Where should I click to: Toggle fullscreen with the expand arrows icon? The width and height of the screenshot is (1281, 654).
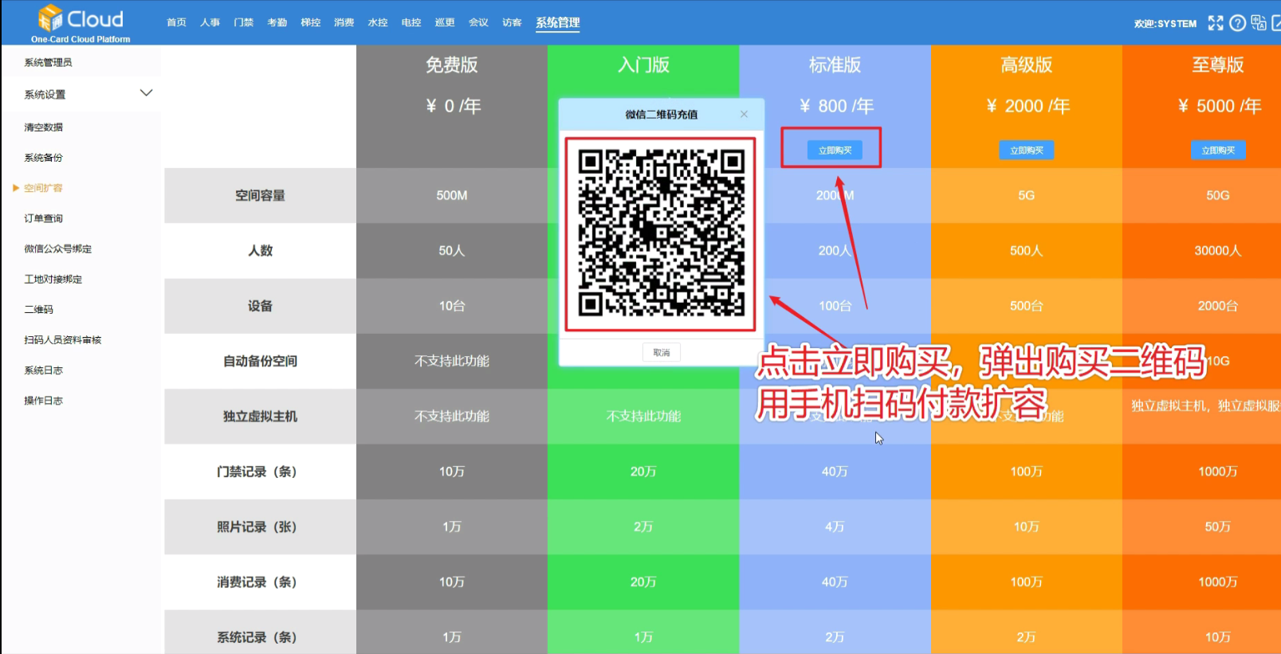pos(1215,23)
